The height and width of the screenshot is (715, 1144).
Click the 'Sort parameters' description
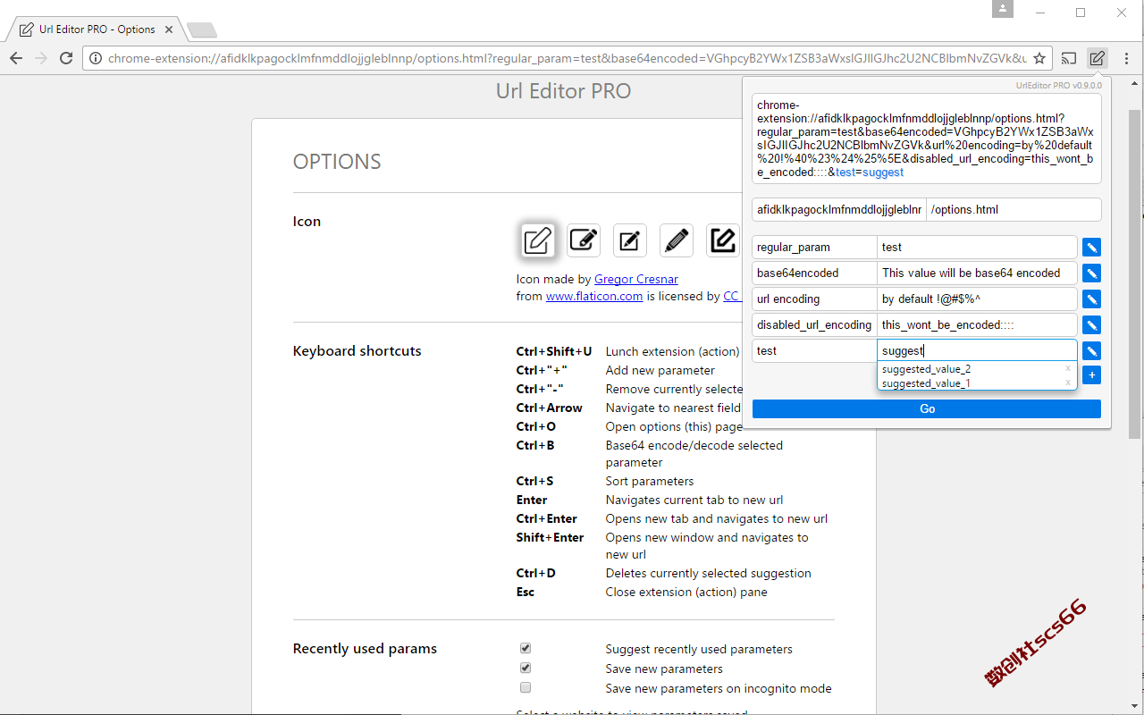point(650,481)
